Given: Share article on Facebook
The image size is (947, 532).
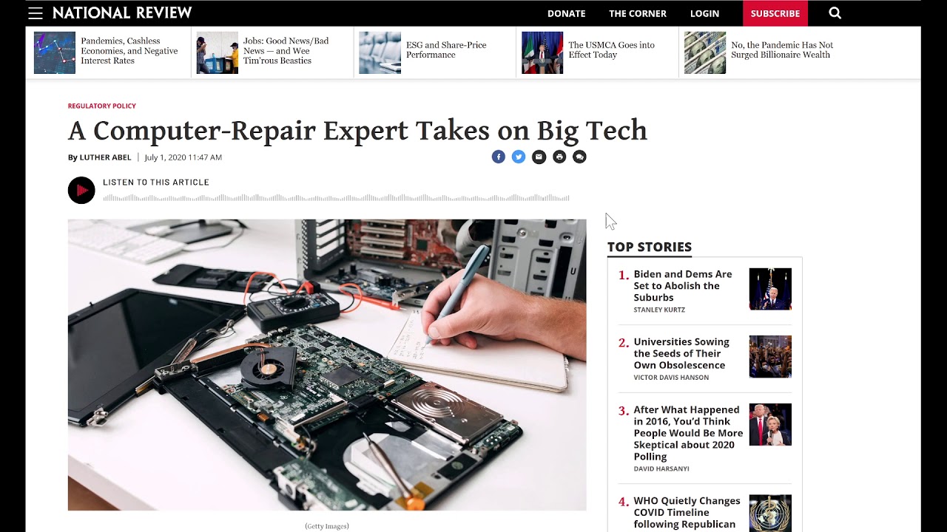Looking at the screenshot, I should tap(499, 157).
